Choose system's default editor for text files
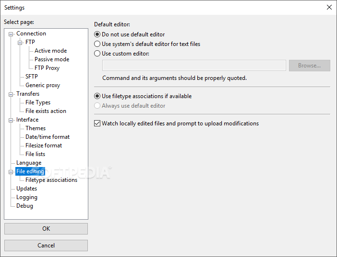337x257 pixels. click(97, 44)
